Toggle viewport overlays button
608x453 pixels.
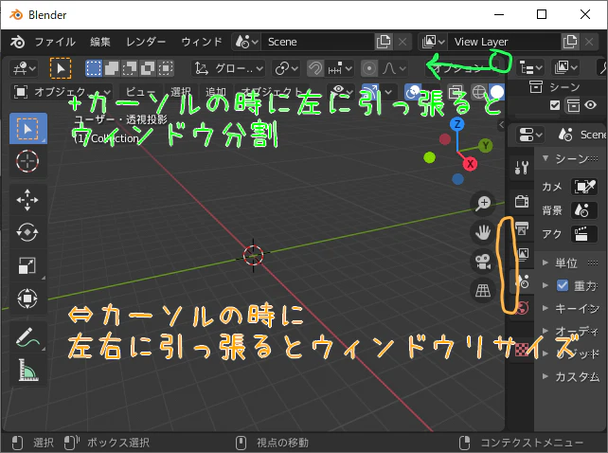tap(413, 92)
